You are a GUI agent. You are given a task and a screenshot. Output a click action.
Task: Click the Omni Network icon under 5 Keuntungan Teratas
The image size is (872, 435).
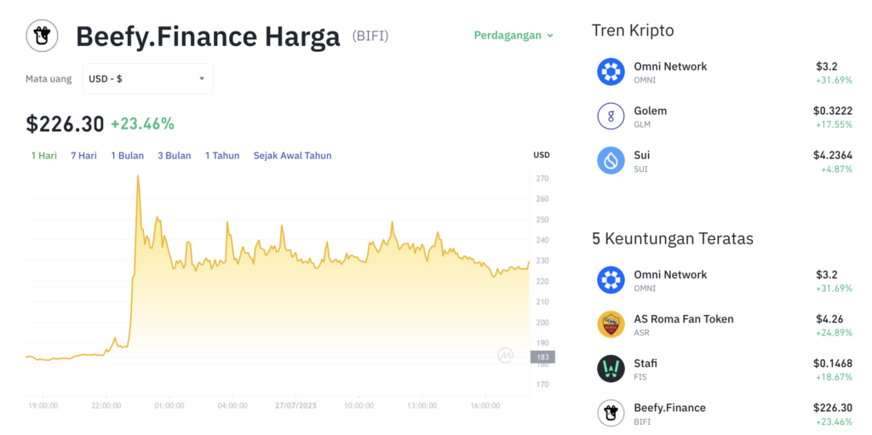611,280
